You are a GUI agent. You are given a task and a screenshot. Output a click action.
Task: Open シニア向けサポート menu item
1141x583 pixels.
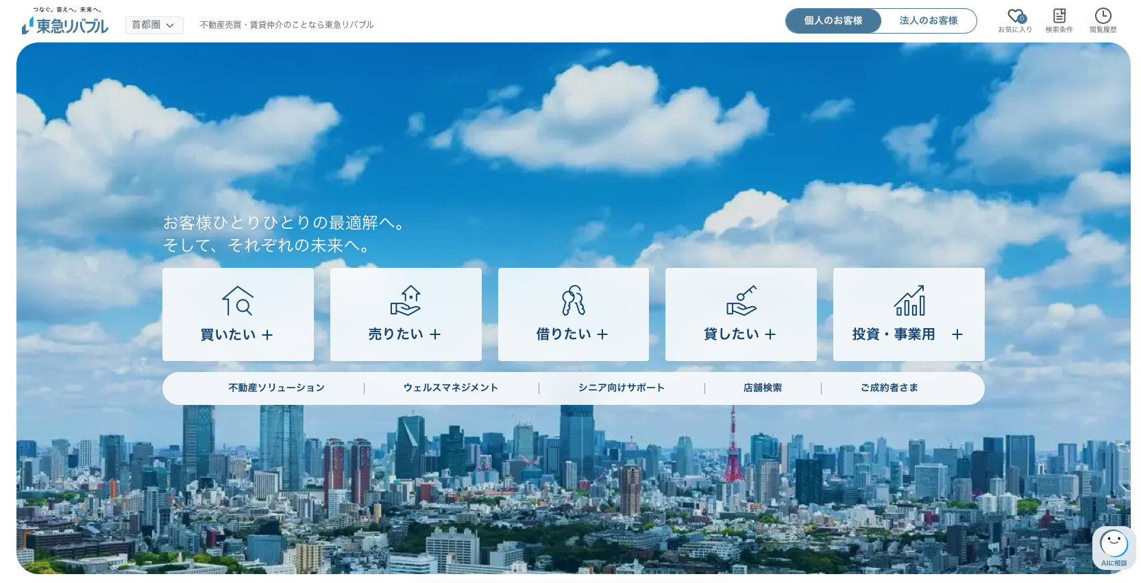(x=622, y=388)
